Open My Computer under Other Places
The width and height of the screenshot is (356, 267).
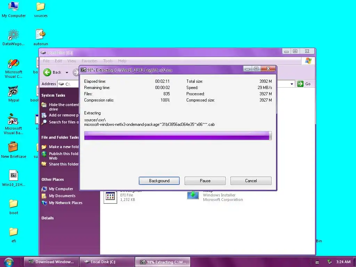coord(57,189)
